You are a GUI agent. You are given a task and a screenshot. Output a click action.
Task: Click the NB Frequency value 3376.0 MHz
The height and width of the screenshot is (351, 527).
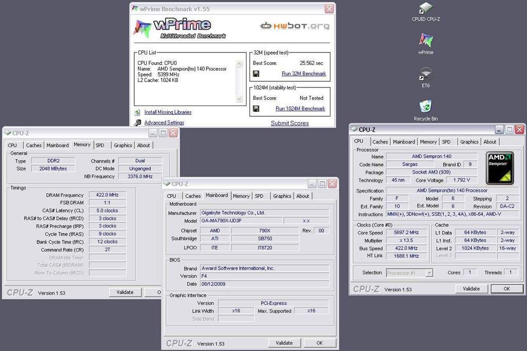[x=140, y=177]
